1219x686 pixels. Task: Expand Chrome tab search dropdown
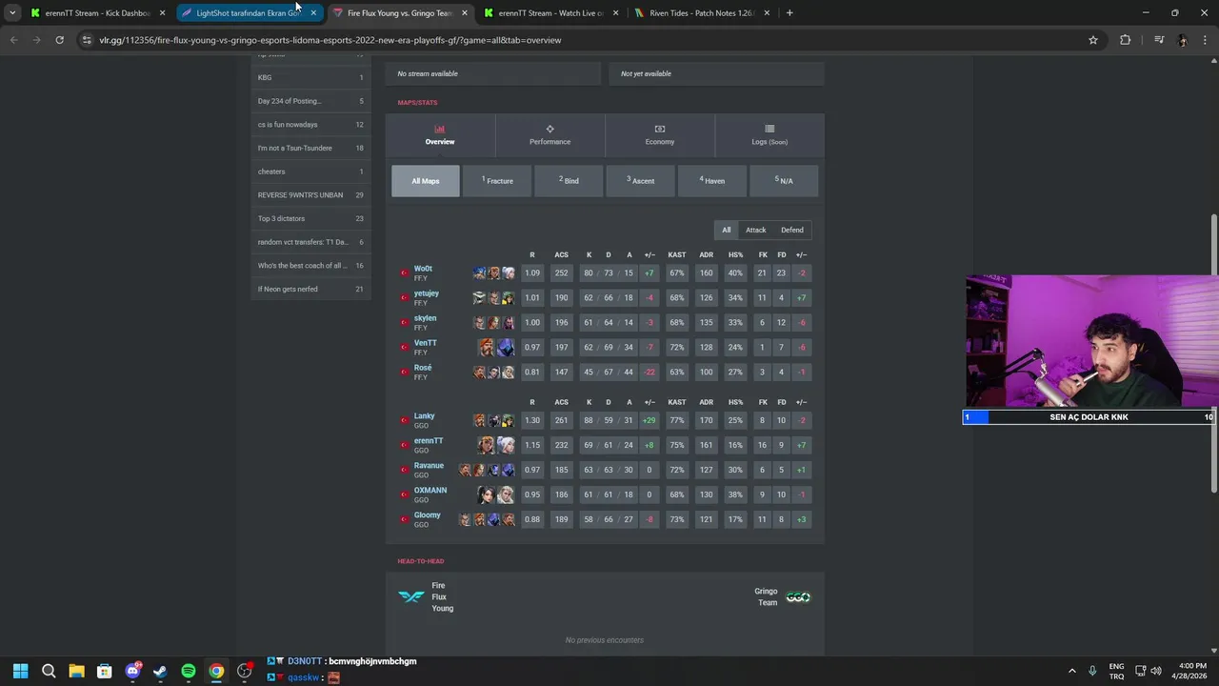click(12, 13)
